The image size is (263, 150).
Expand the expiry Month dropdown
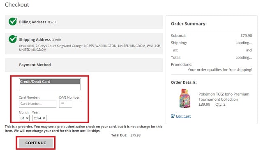pos(24,118)
